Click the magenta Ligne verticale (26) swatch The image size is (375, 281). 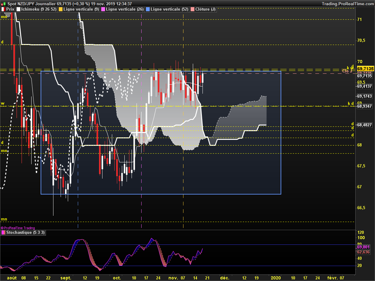click(103, 9)
